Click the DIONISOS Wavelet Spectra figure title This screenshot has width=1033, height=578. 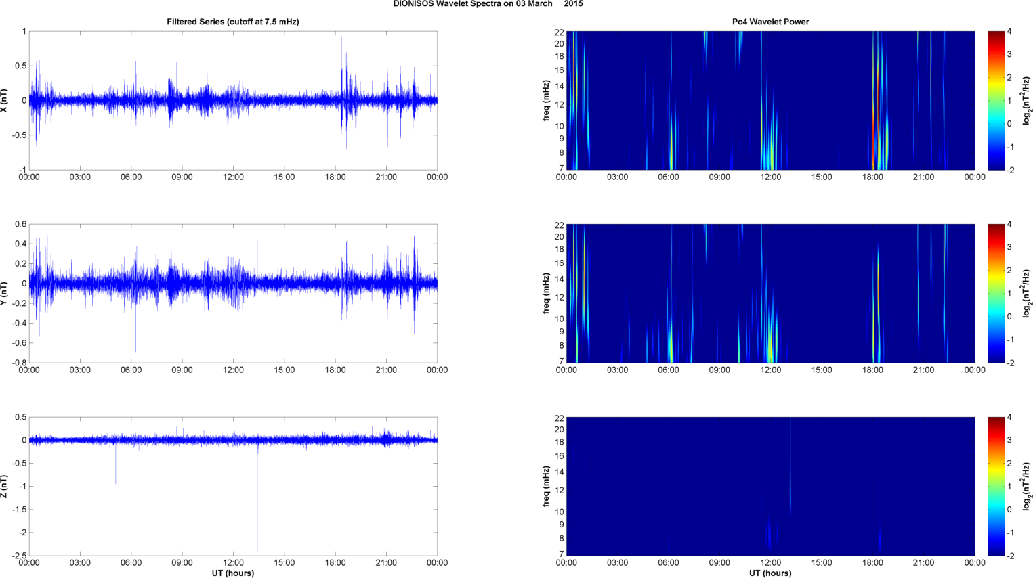coord(488,4)
